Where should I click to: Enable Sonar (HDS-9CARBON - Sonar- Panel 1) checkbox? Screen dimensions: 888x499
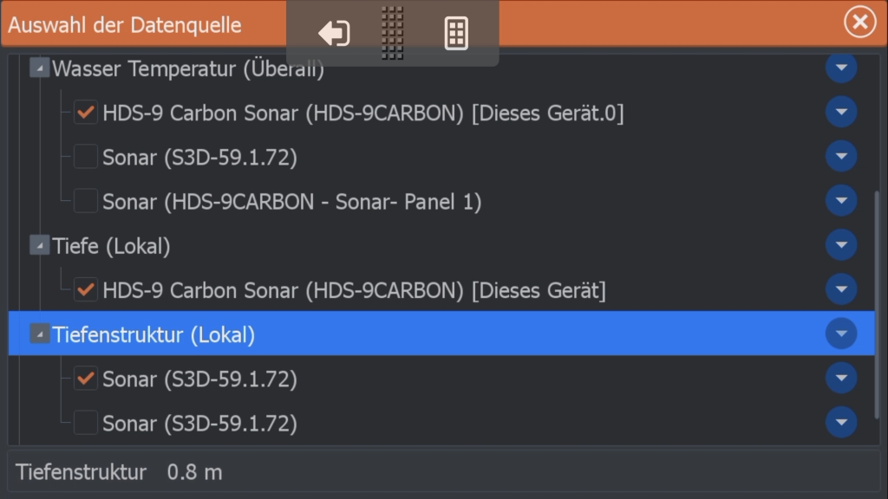pos(85,201)
